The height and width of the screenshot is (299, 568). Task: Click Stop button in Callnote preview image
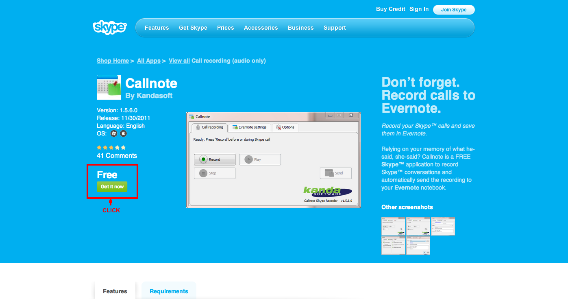point(215,173)
